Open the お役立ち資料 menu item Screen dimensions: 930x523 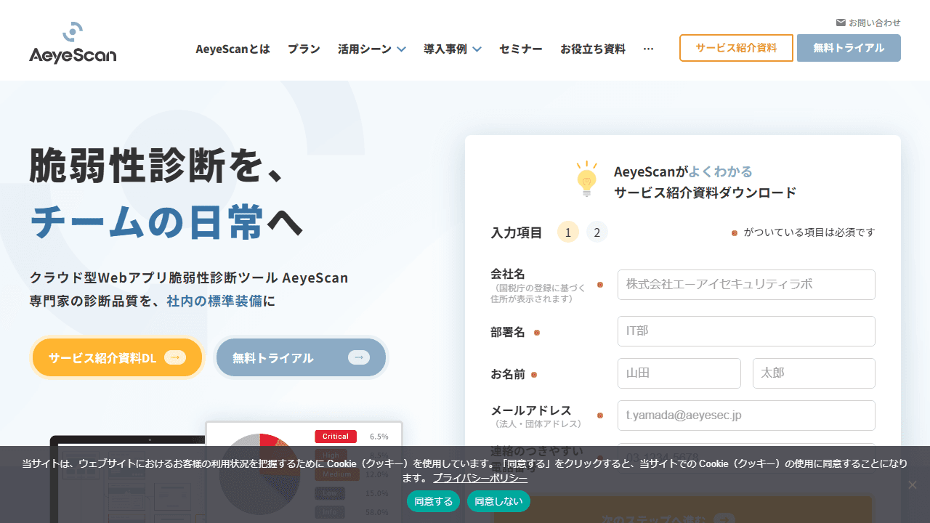tap(593, 49)
